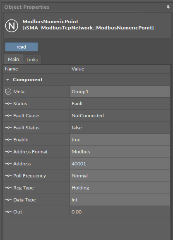Switch to the Links tab
This screenshot has height=240, width=173.
pyautogui.click(x=32, y=60)
